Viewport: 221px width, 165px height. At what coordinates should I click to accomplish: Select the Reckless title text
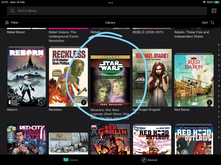(55, 110)
